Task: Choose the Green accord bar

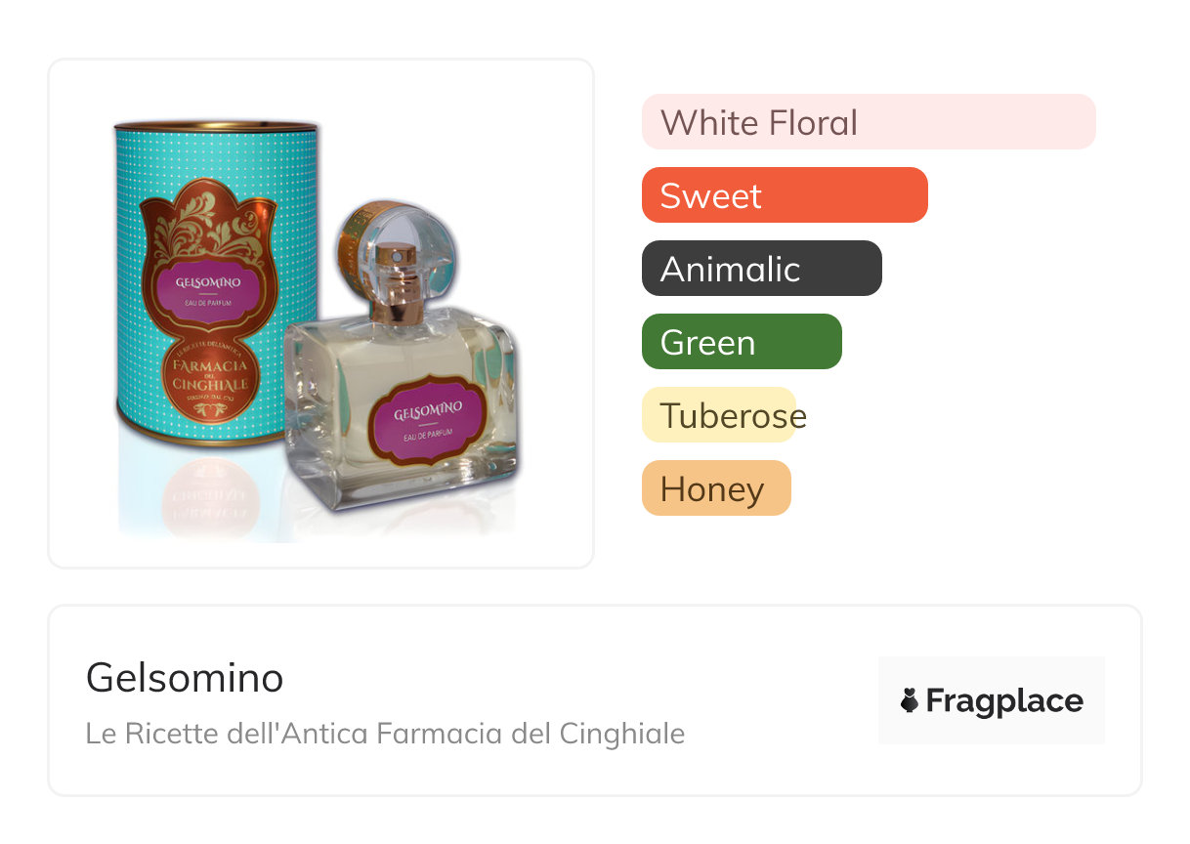Action: 742,342
